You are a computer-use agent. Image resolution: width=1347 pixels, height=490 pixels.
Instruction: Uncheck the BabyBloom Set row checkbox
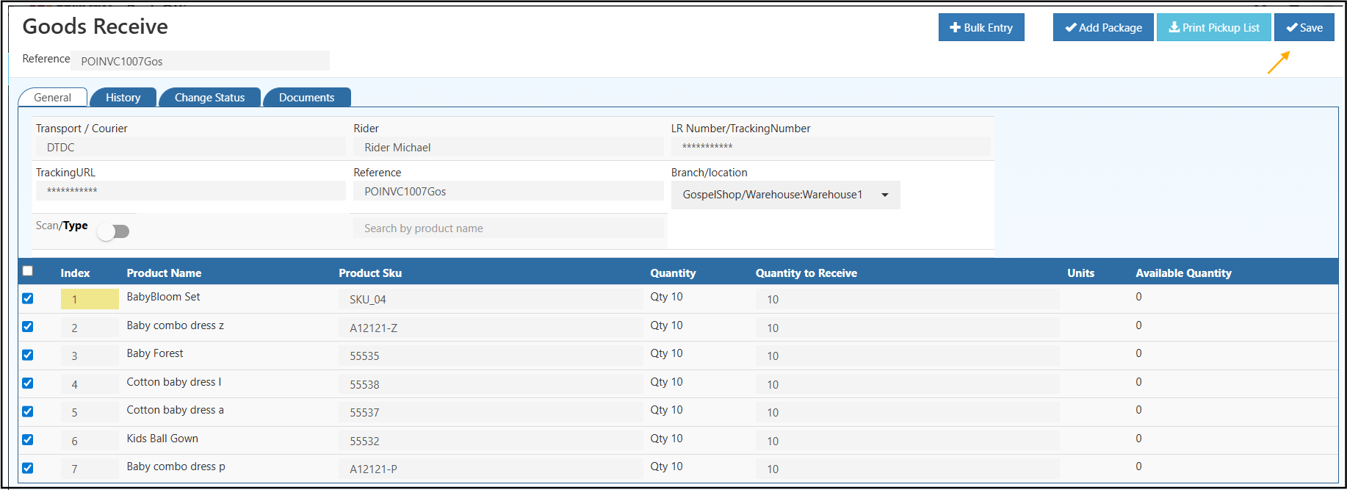coord(28,298)
